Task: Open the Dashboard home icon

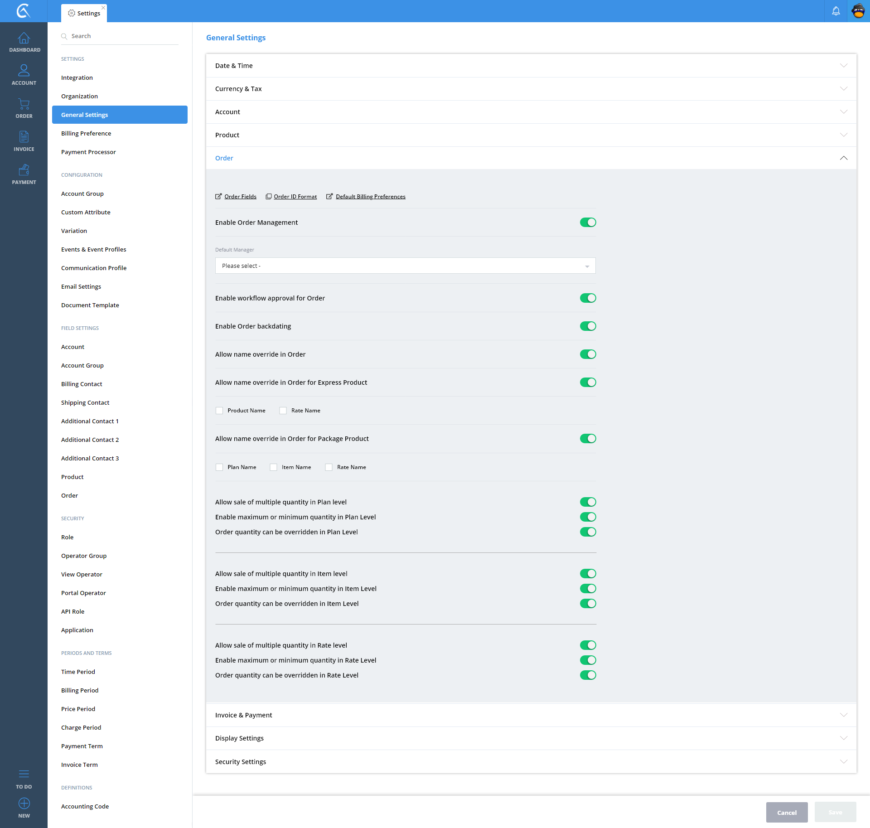Action: [24, 39]
